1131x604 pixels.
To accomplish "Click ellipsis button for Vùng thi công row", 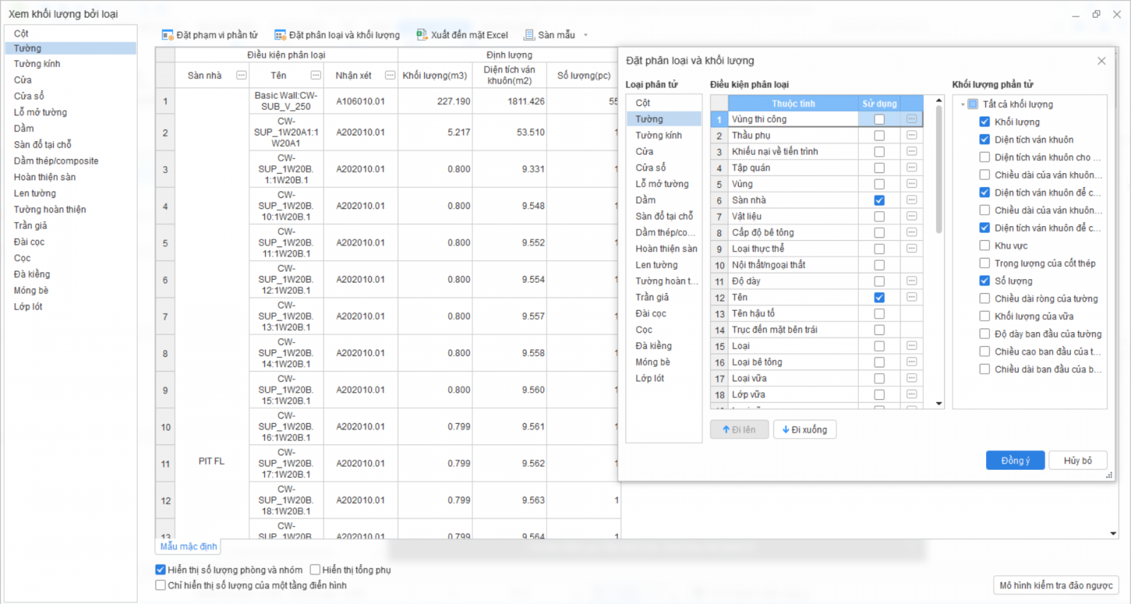I will pyautogui.click(x=912, y=119).
